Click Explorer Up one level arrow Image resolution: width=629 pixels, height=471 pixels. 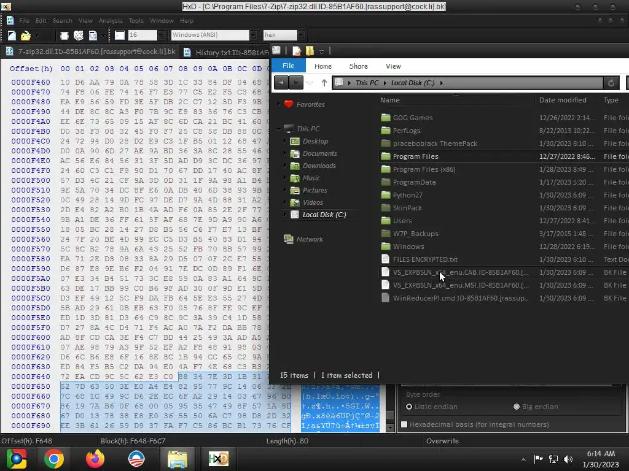click(x=324, y=83)
